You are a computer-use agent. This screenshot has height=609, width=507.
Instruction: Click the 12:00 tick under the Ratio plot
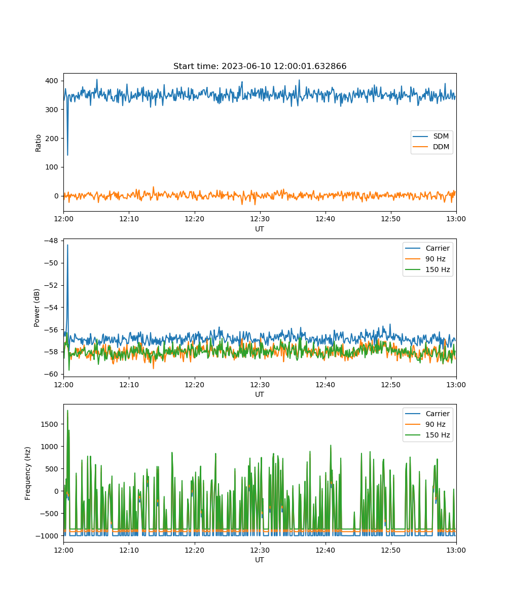[x=63, y=219]
